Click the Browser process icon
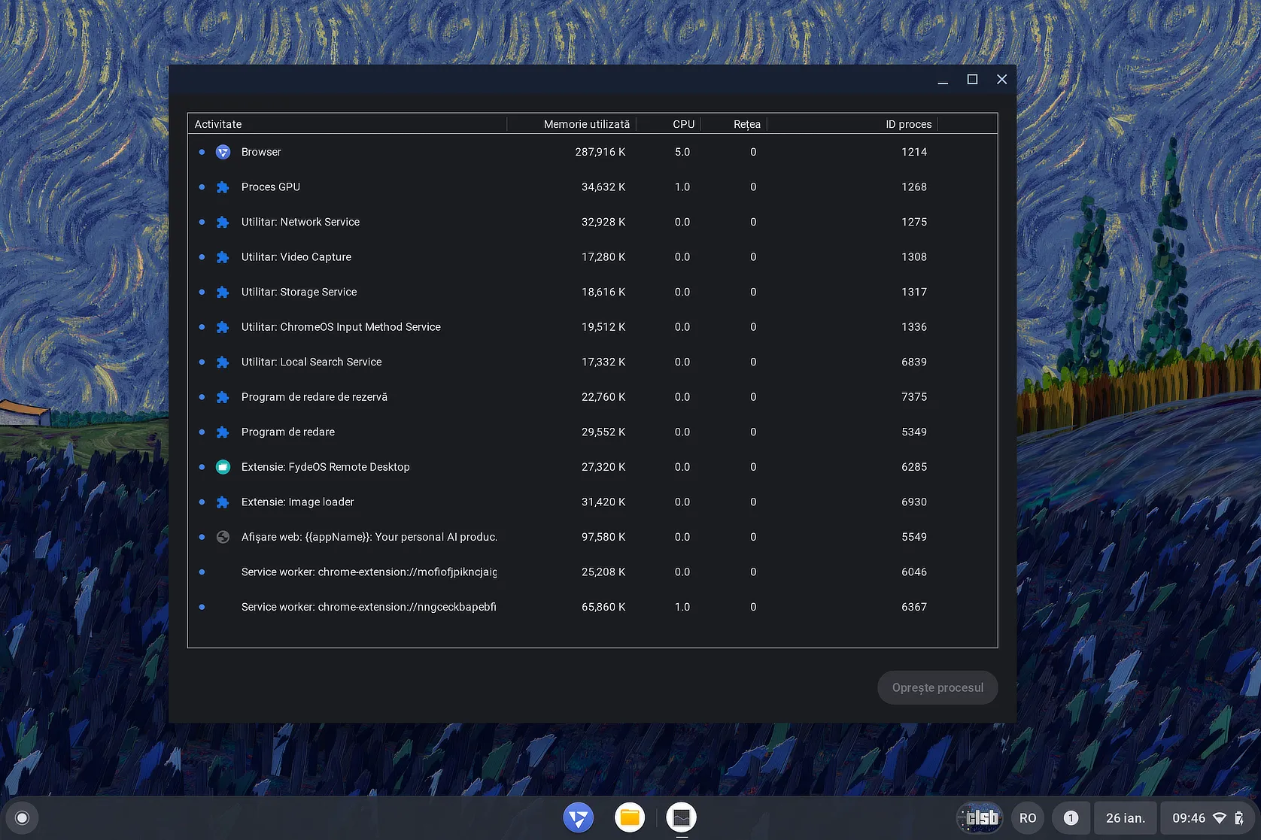This screenshot has height=840, width=1261. click(223, 152)
